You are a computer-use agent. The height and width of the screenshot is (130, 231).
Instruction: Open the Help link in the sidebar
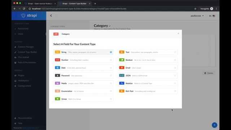[20, 123]
